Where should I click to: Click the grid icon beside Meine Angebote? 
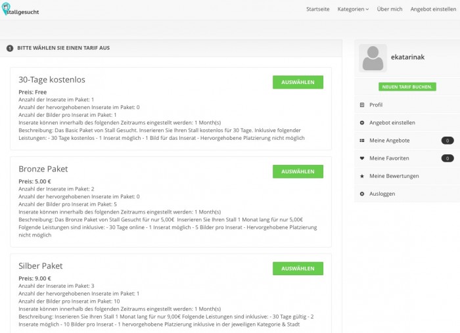click(362, 141)
